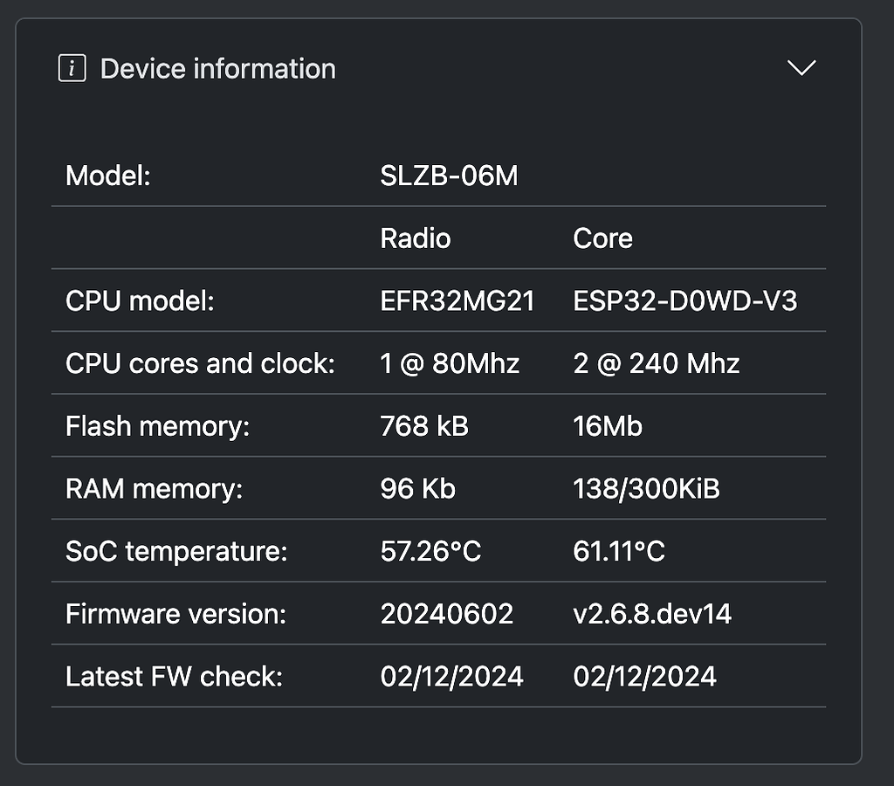Click the Radio column header
This screenshot has height=786, width=894.
tap(415, 238)
